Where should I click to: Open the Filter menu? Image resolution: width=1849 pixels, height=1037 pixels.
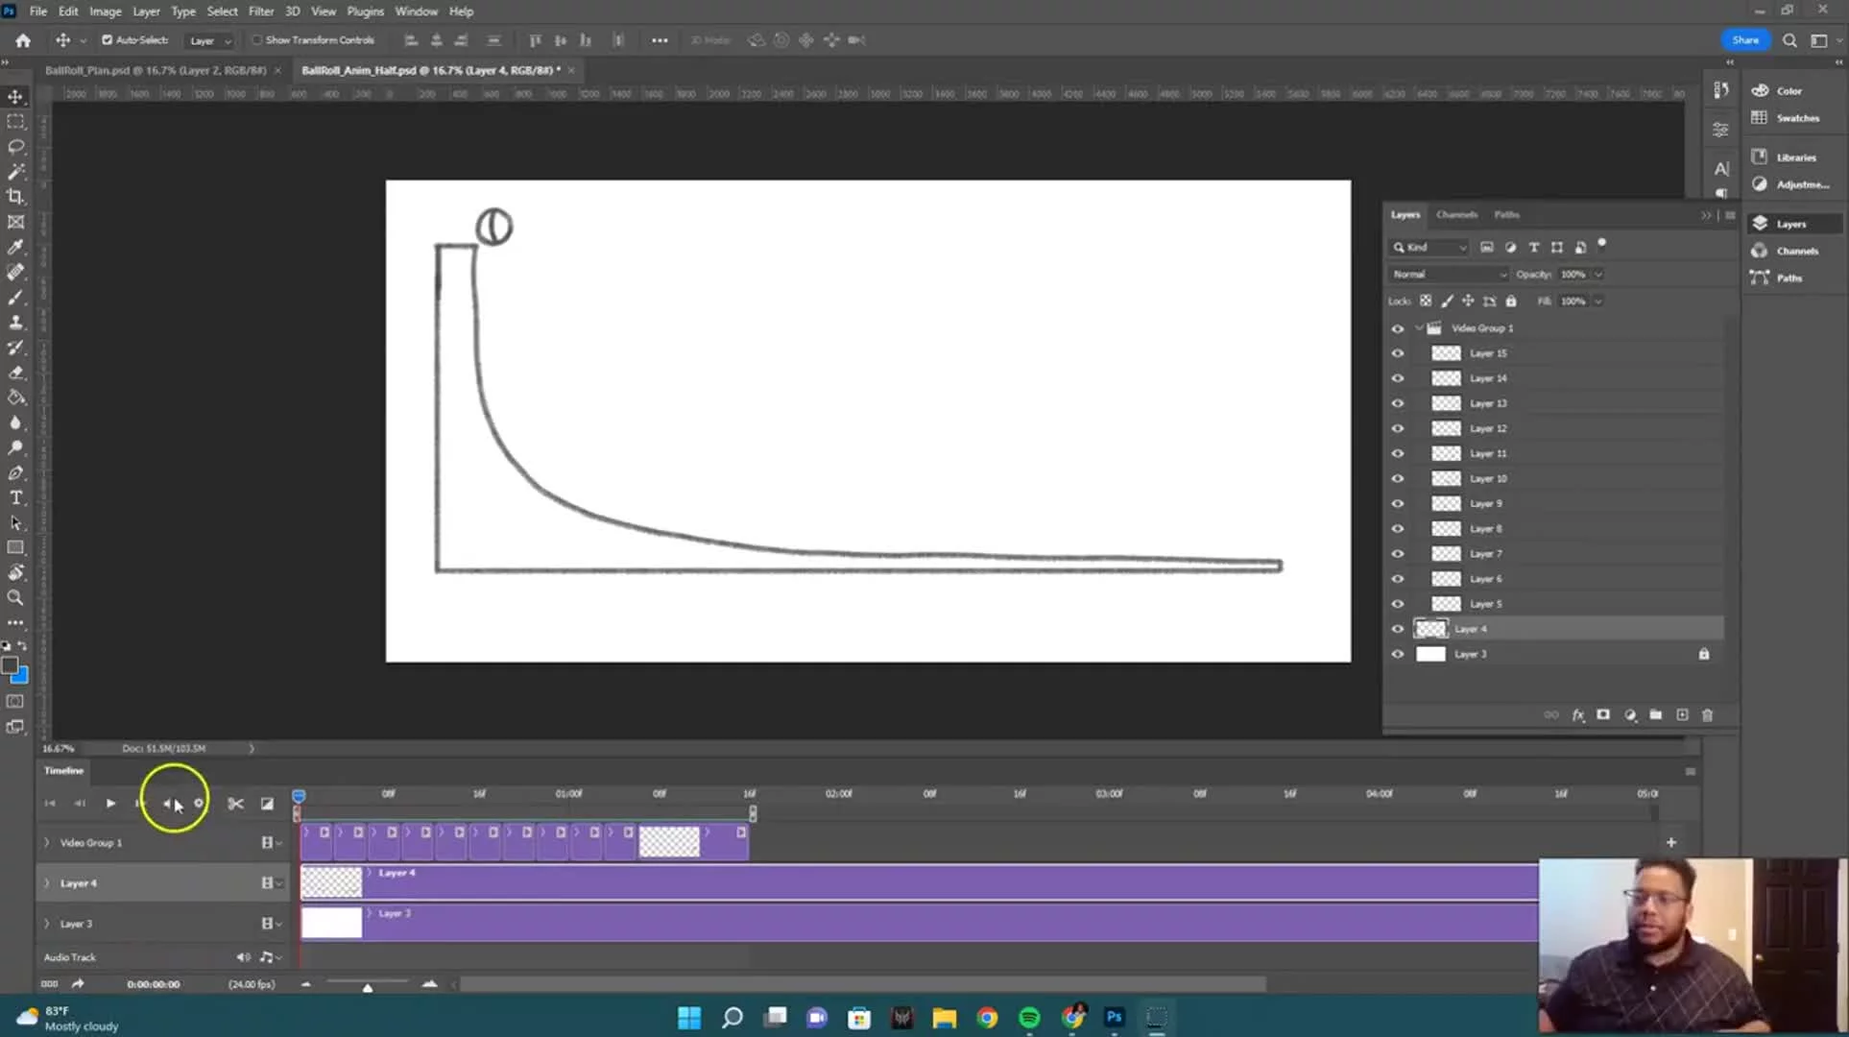[x=261, y=12]
